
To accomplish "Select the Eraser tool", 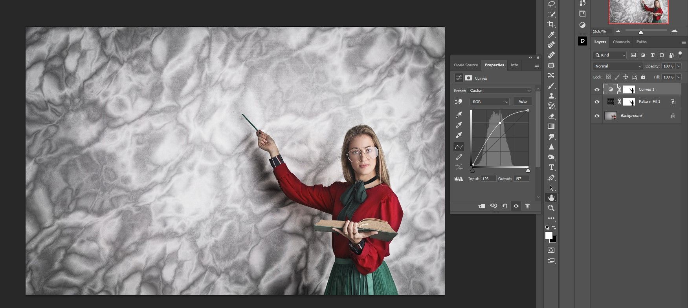I will (551, 116).
